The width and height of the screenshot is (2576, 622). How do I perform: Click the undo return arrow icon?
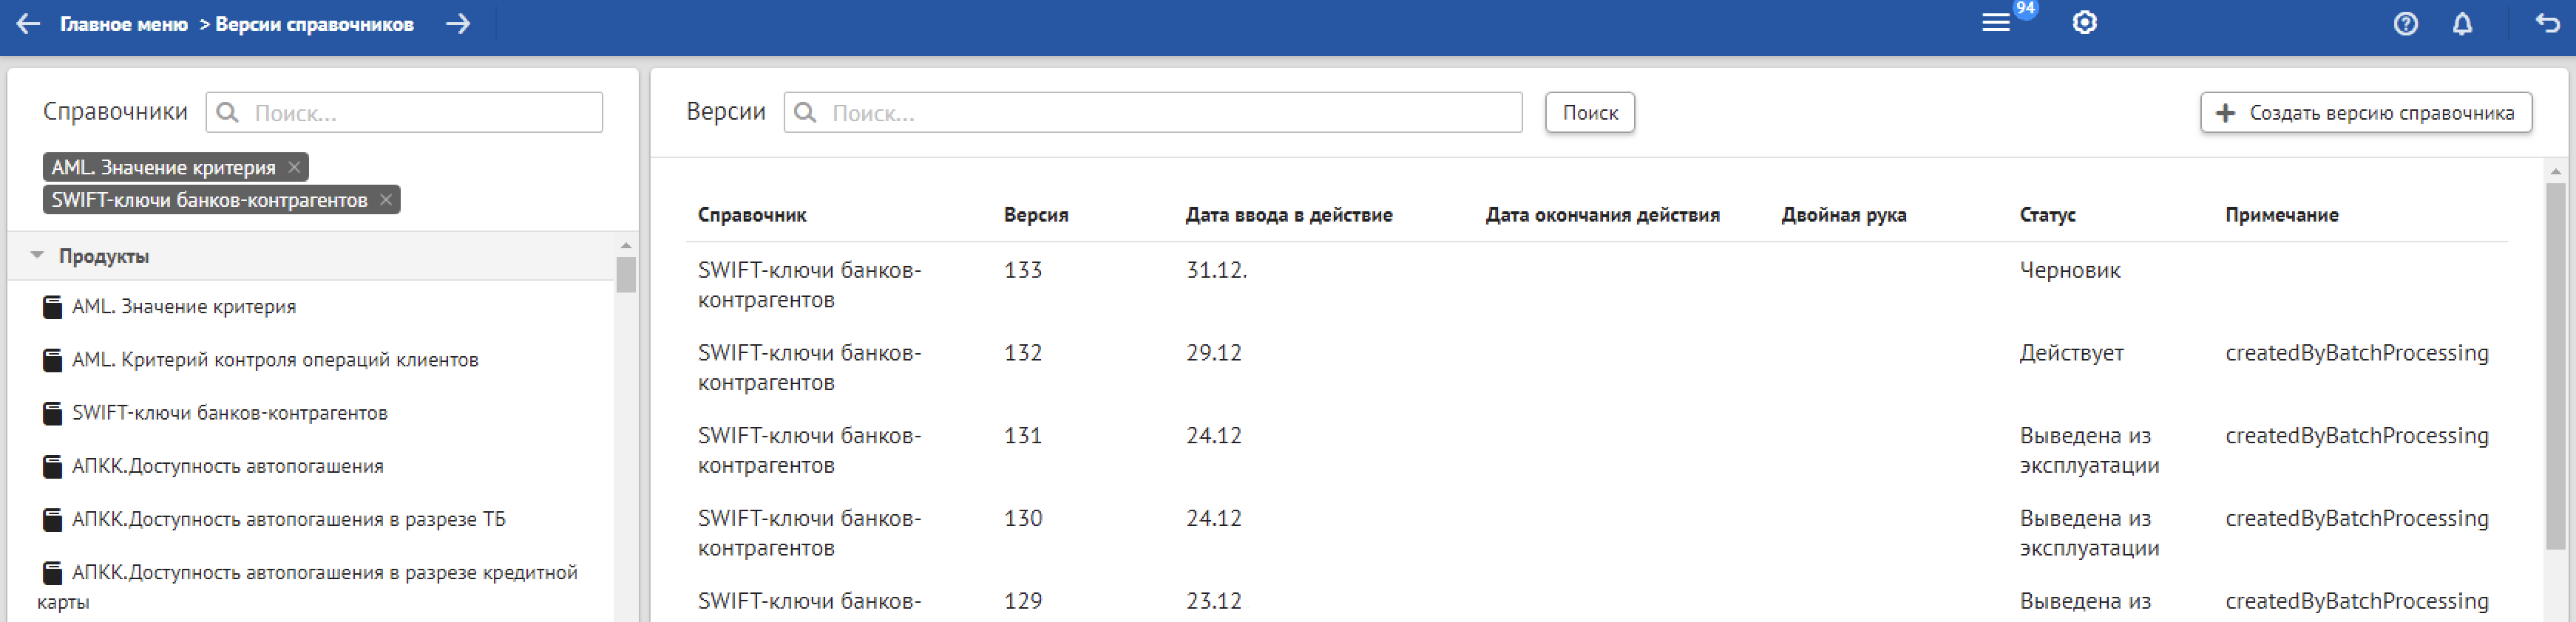(x=2547, y=24)
